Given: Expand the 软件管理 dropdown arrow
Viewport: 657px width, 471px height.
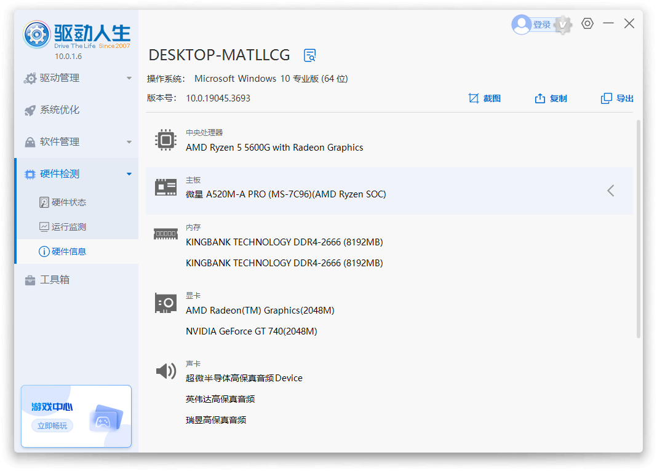Looking at the screenshot, I should point(129,143).
